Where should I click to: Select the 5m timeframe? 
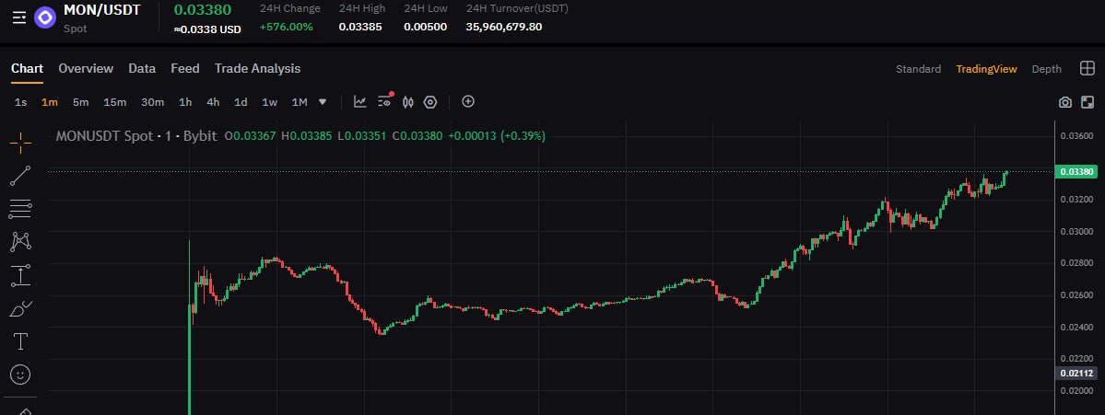(x=80, y=102)
